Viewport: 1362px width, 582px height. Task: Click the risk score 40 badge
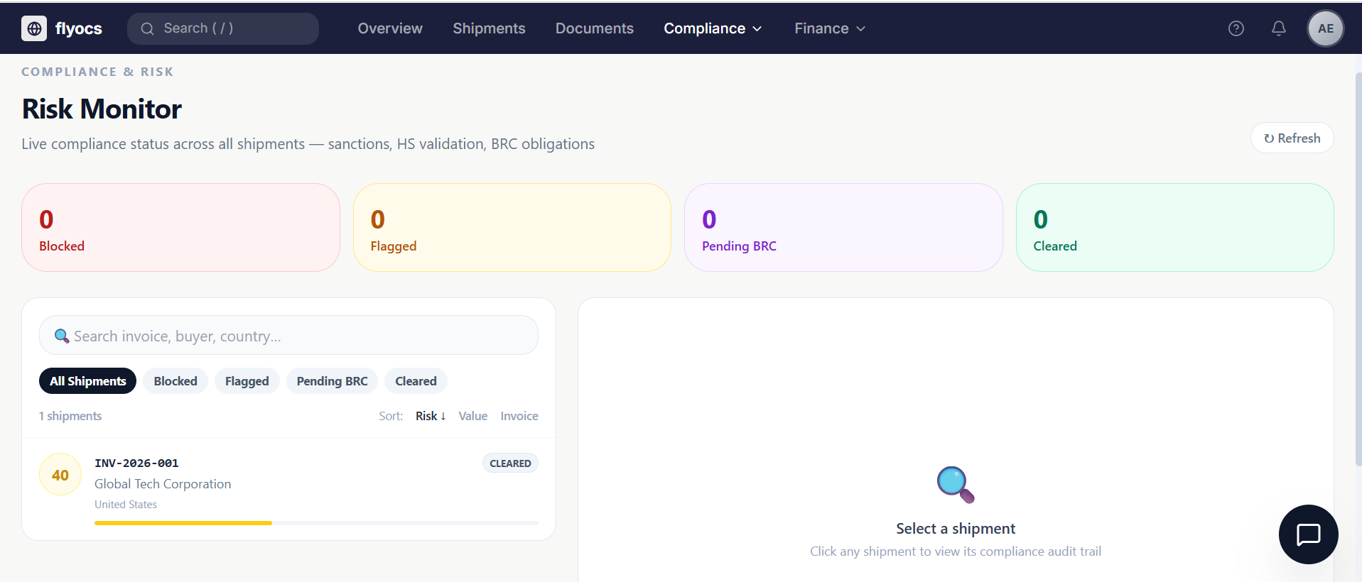point(60,475)
